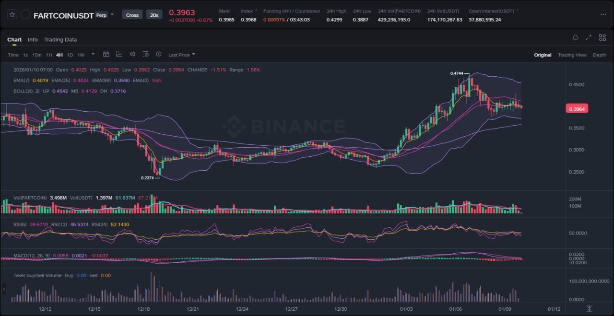Viewport: 614px width, 316px height.
Task: Click the Taker Buy/Sell Volume legend
Action: (37, 275)
